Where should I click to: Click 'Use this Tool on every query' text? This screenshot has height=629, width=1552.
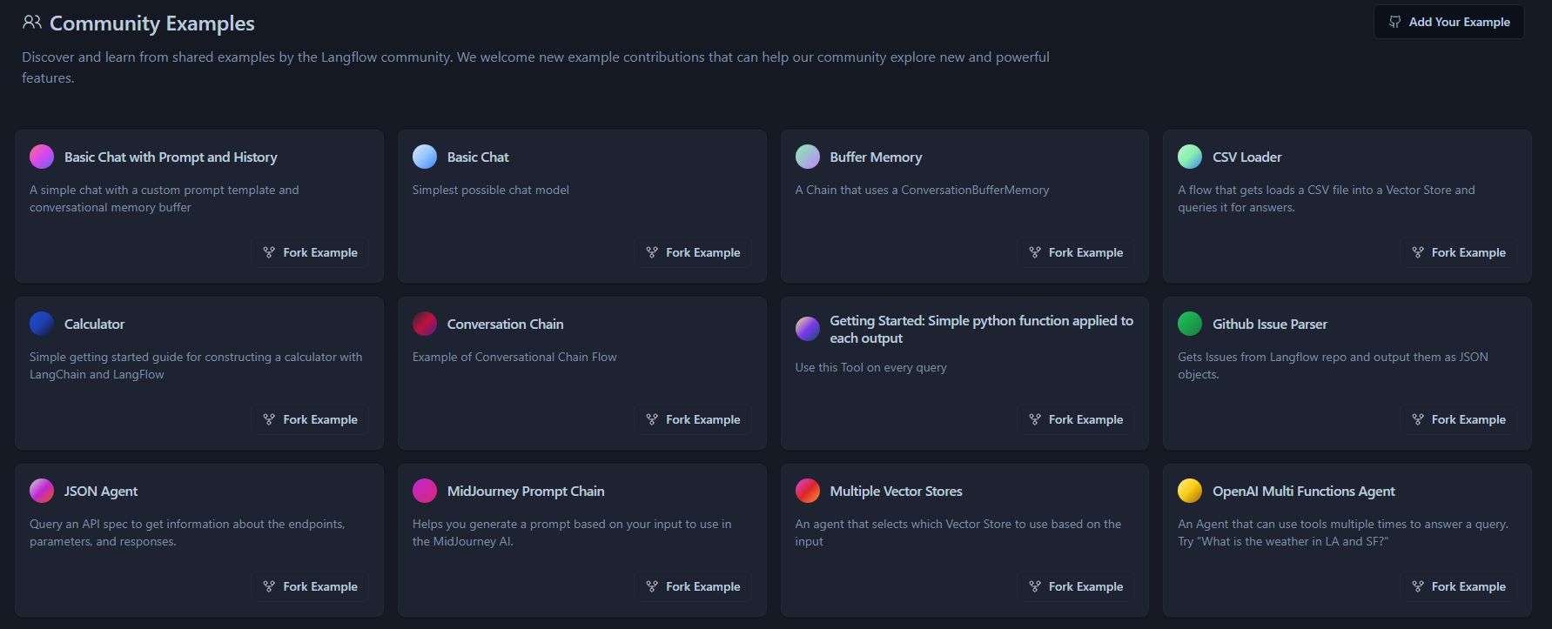tap(871, 367)
